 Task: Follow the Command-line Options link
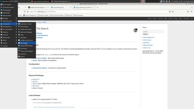40,68
